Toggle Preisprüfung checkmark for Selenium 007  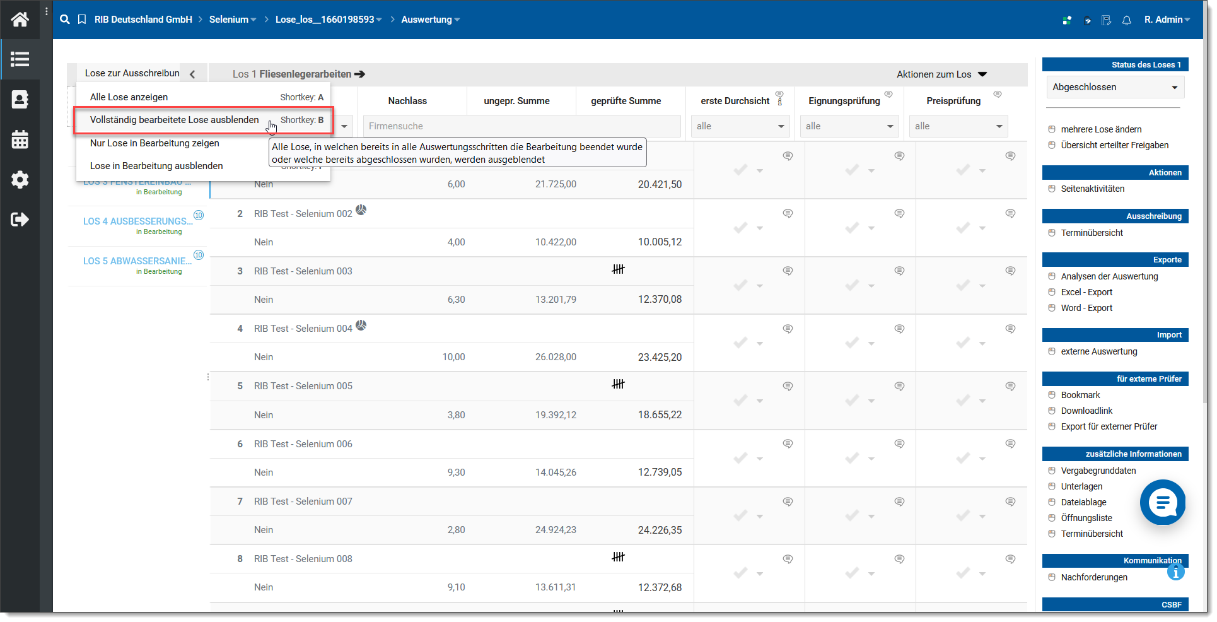click(964, 515)
